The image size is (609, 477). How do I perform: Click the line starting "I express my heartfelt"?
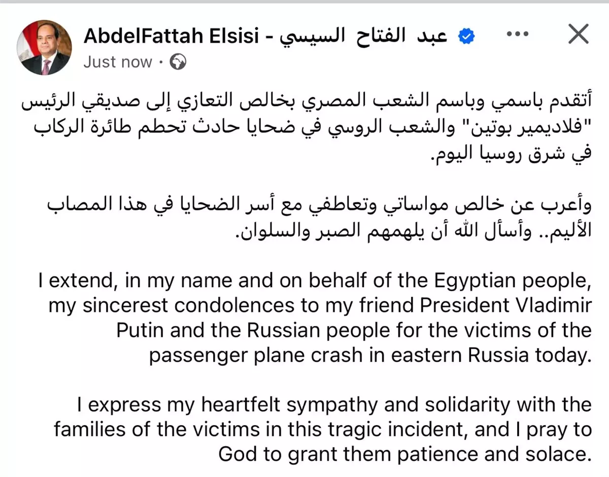(x=335, y=405)
